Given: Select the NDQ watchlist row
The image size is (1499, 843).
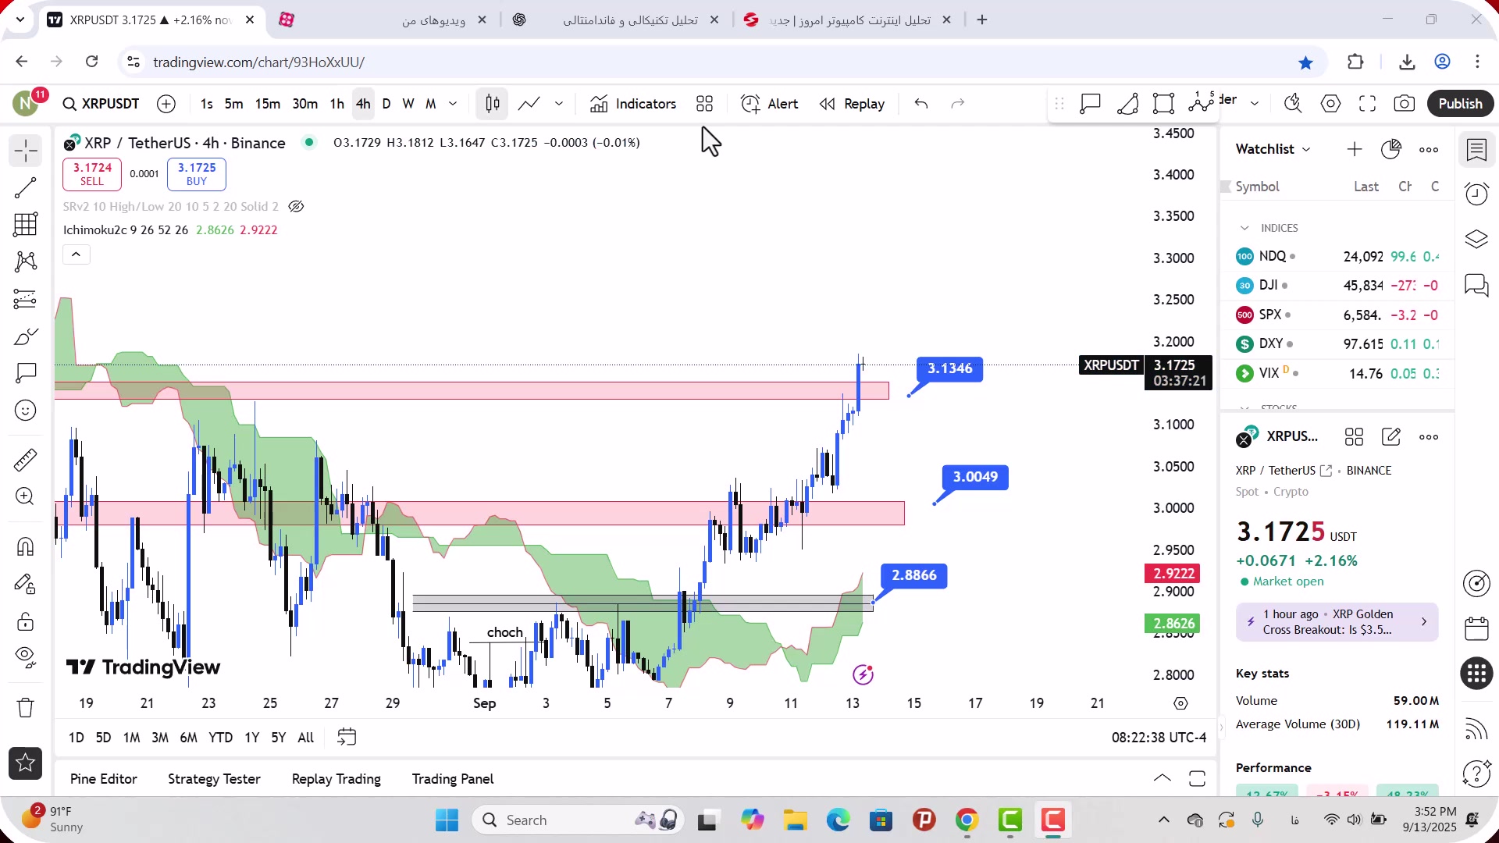Looking at the screenshot, I should click(1337, 256).
